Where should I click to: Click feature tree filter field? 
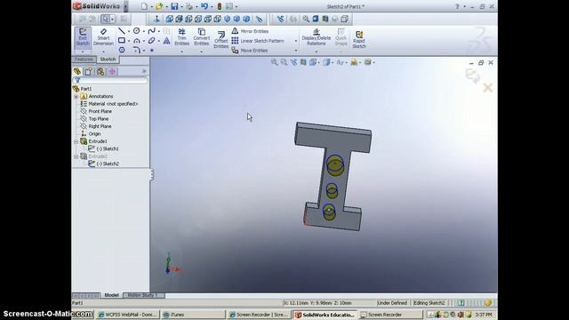[x=110, y=80]
